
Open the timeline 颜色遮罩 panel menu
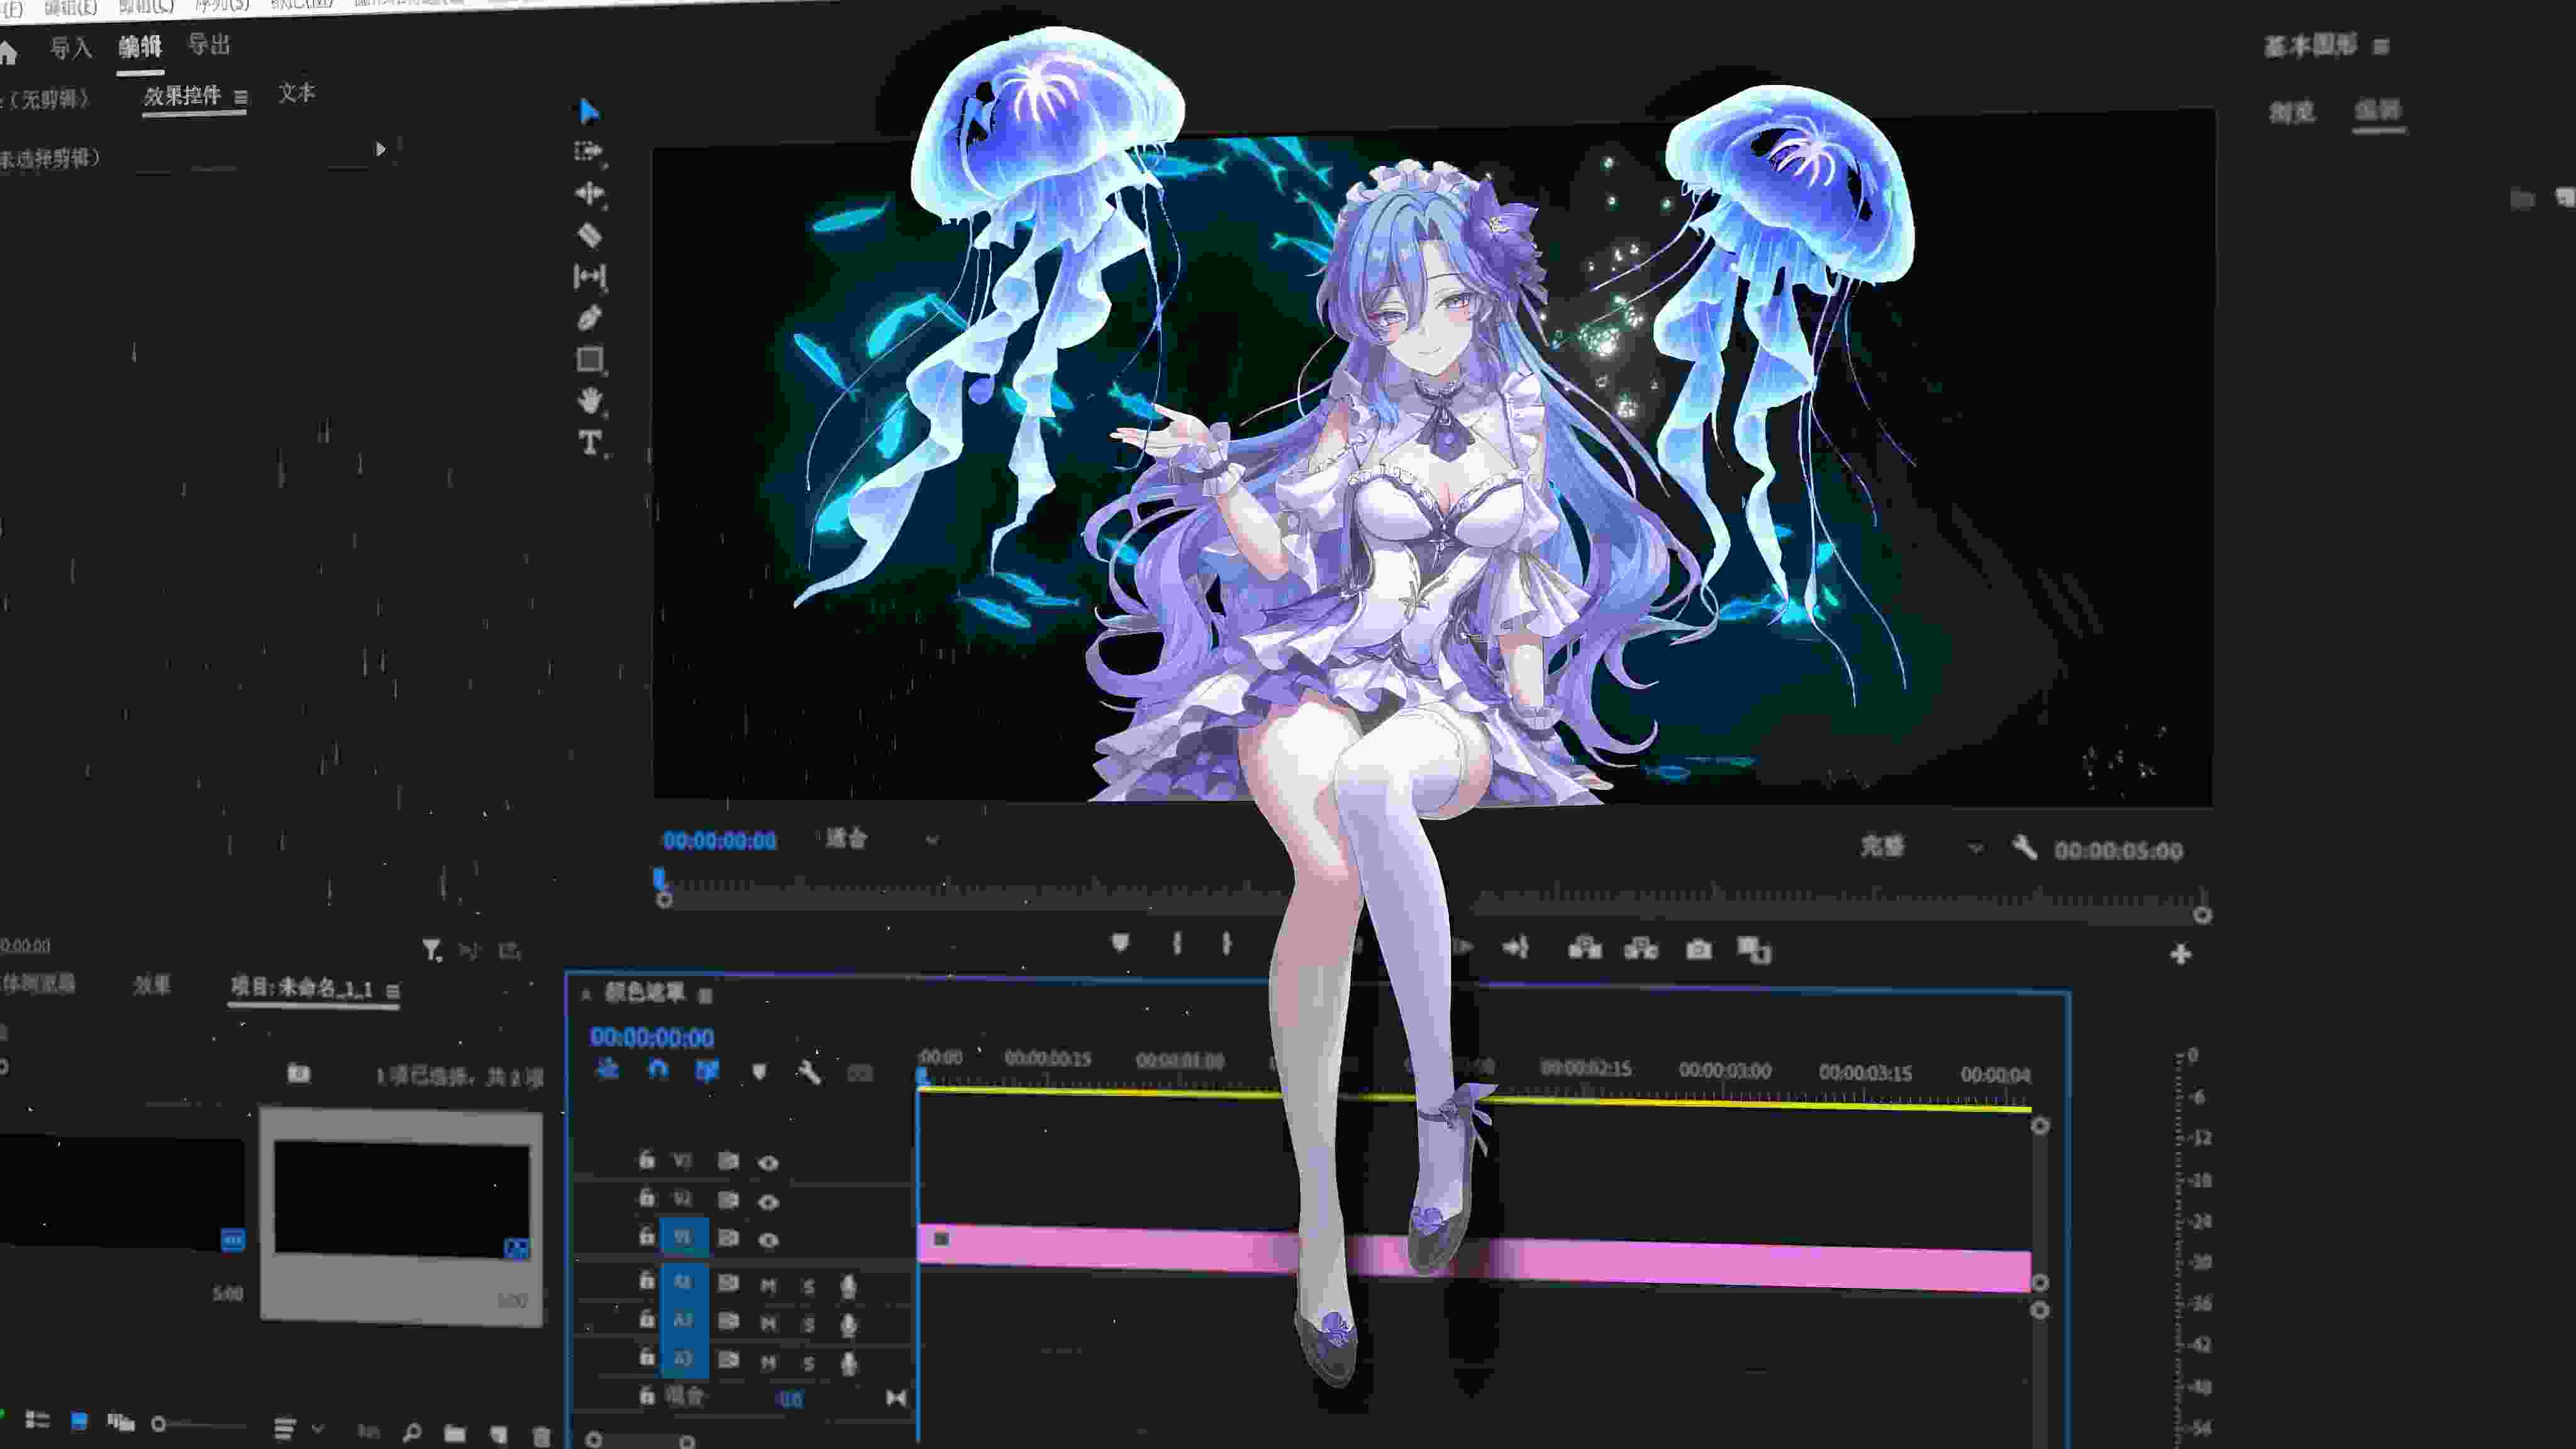click(x=705, y=995)
